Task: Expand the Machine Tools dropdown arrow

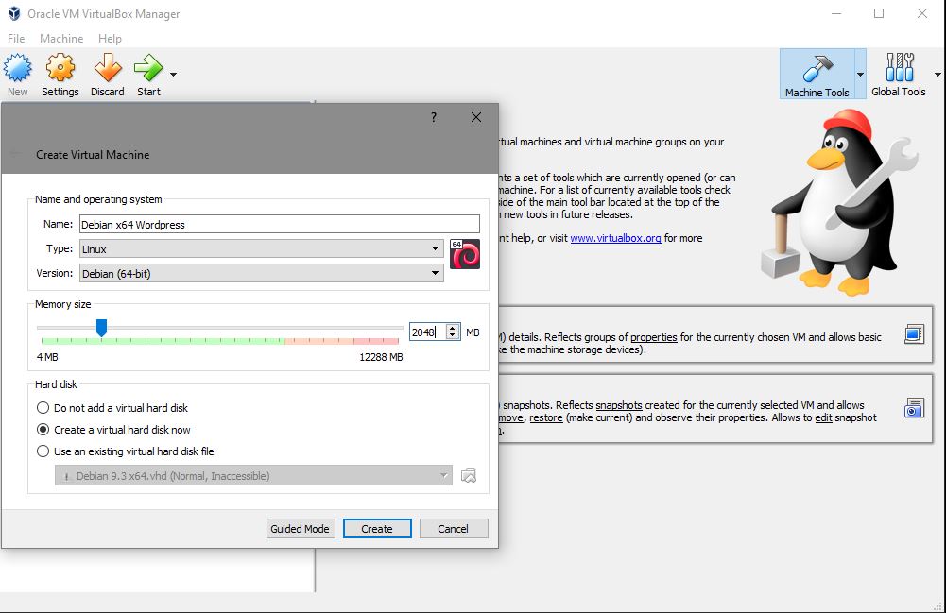Action: coord(860,75)
